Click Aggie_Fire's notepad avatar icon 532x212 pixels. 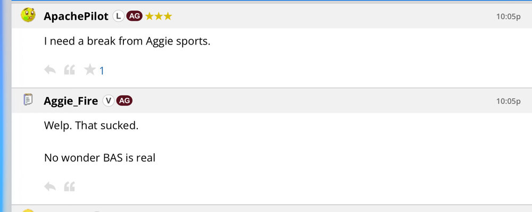[x=28, y=100]
